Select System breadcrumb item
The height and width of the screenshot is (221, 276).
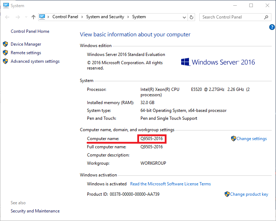(x=139, y=17)
